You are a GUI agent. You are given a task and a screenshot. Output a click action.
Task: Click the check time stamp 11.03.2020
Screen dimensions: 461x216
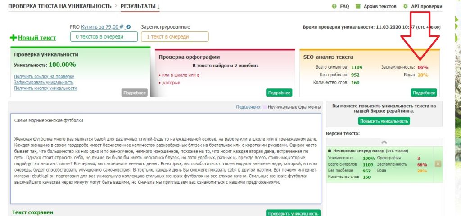pos(389,27)
